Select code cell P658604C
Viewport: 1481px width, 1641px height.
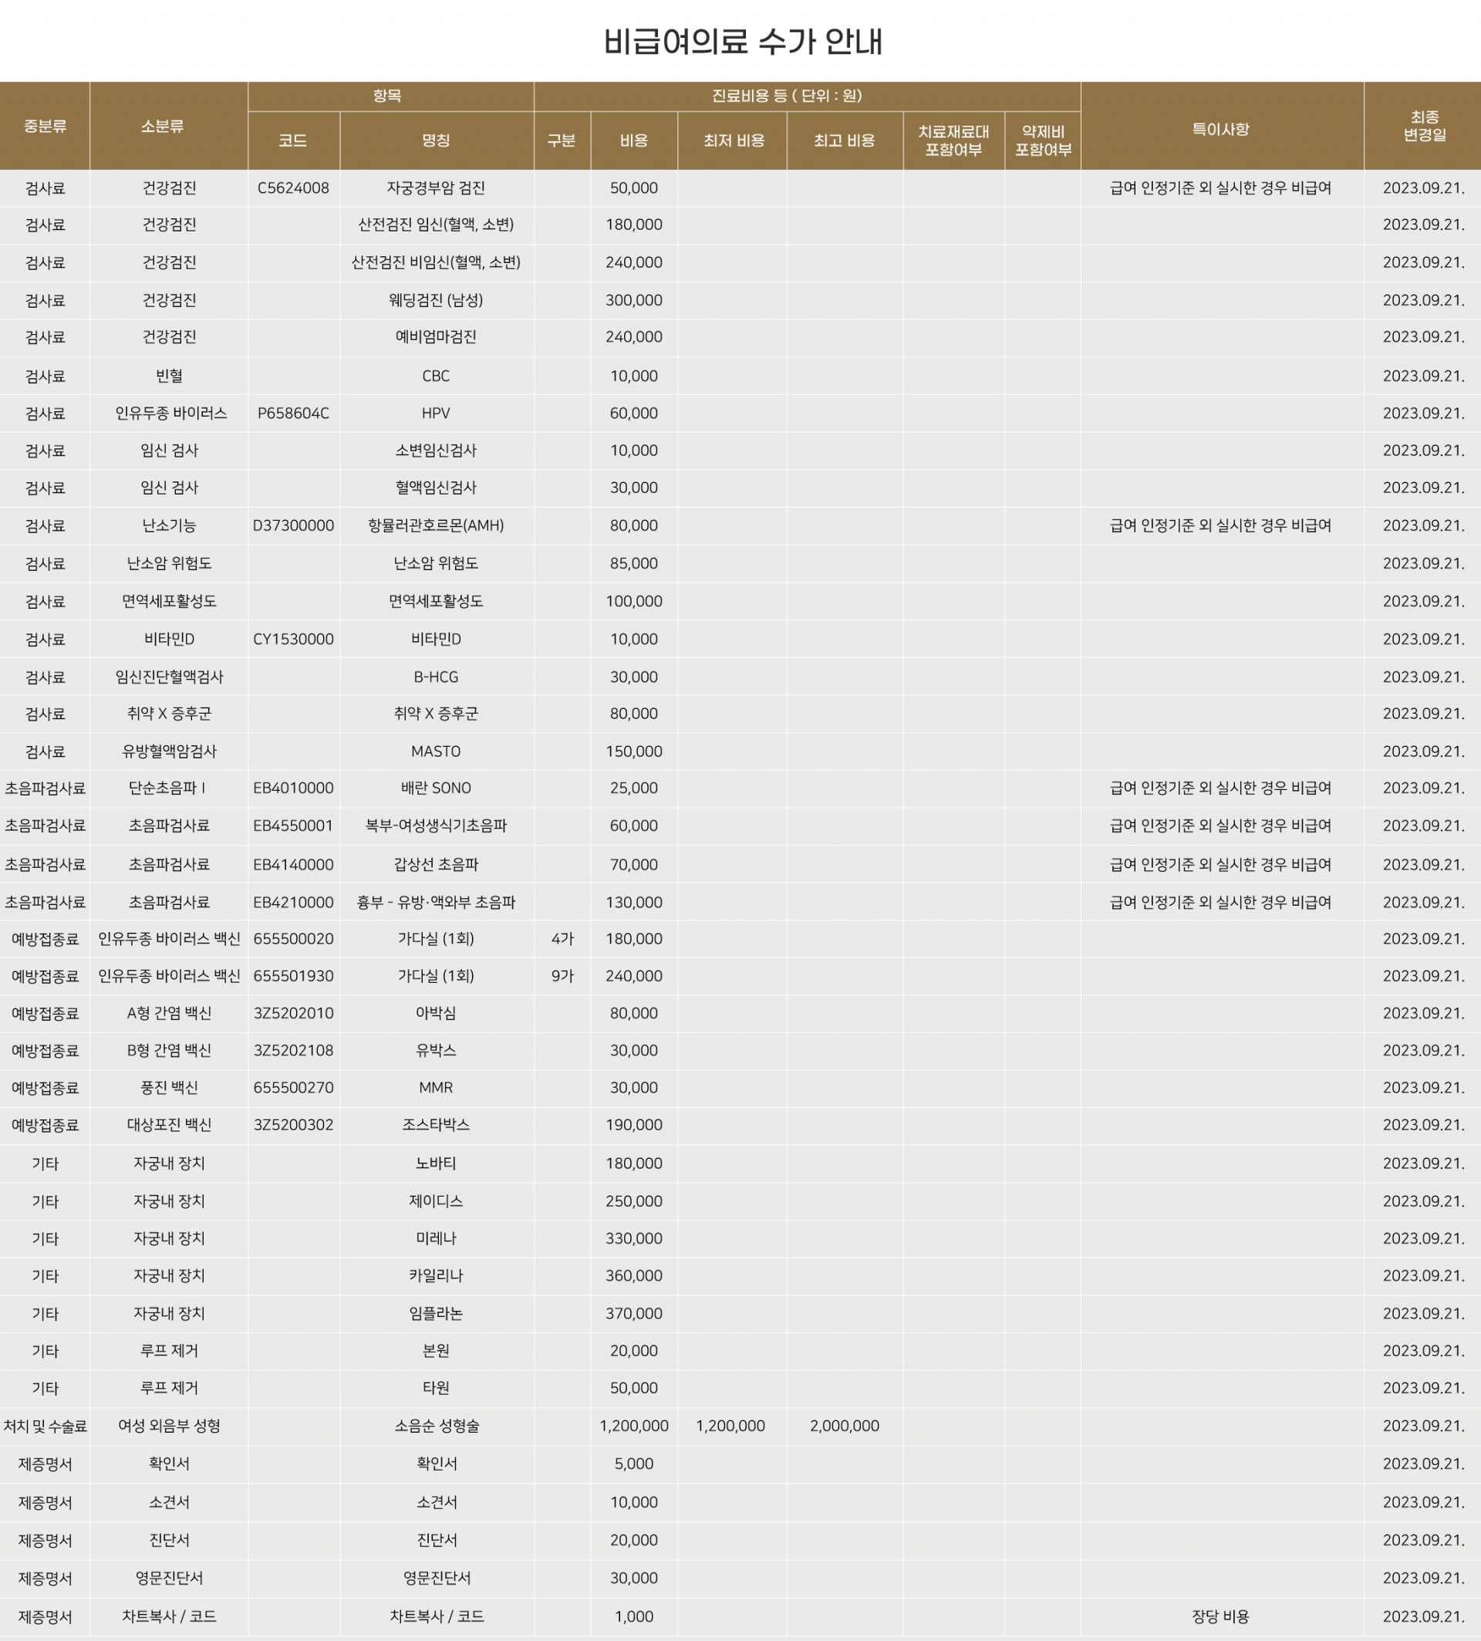pyautogui.click(x=293, y=414)
